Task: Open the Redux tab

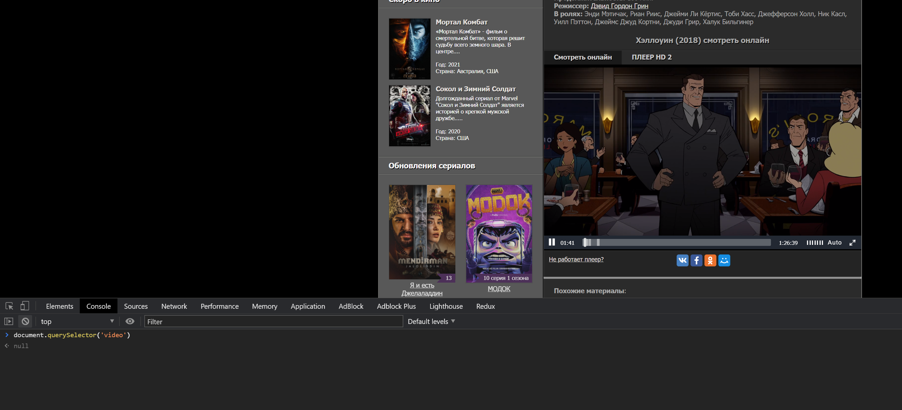Action: point(485,306)
